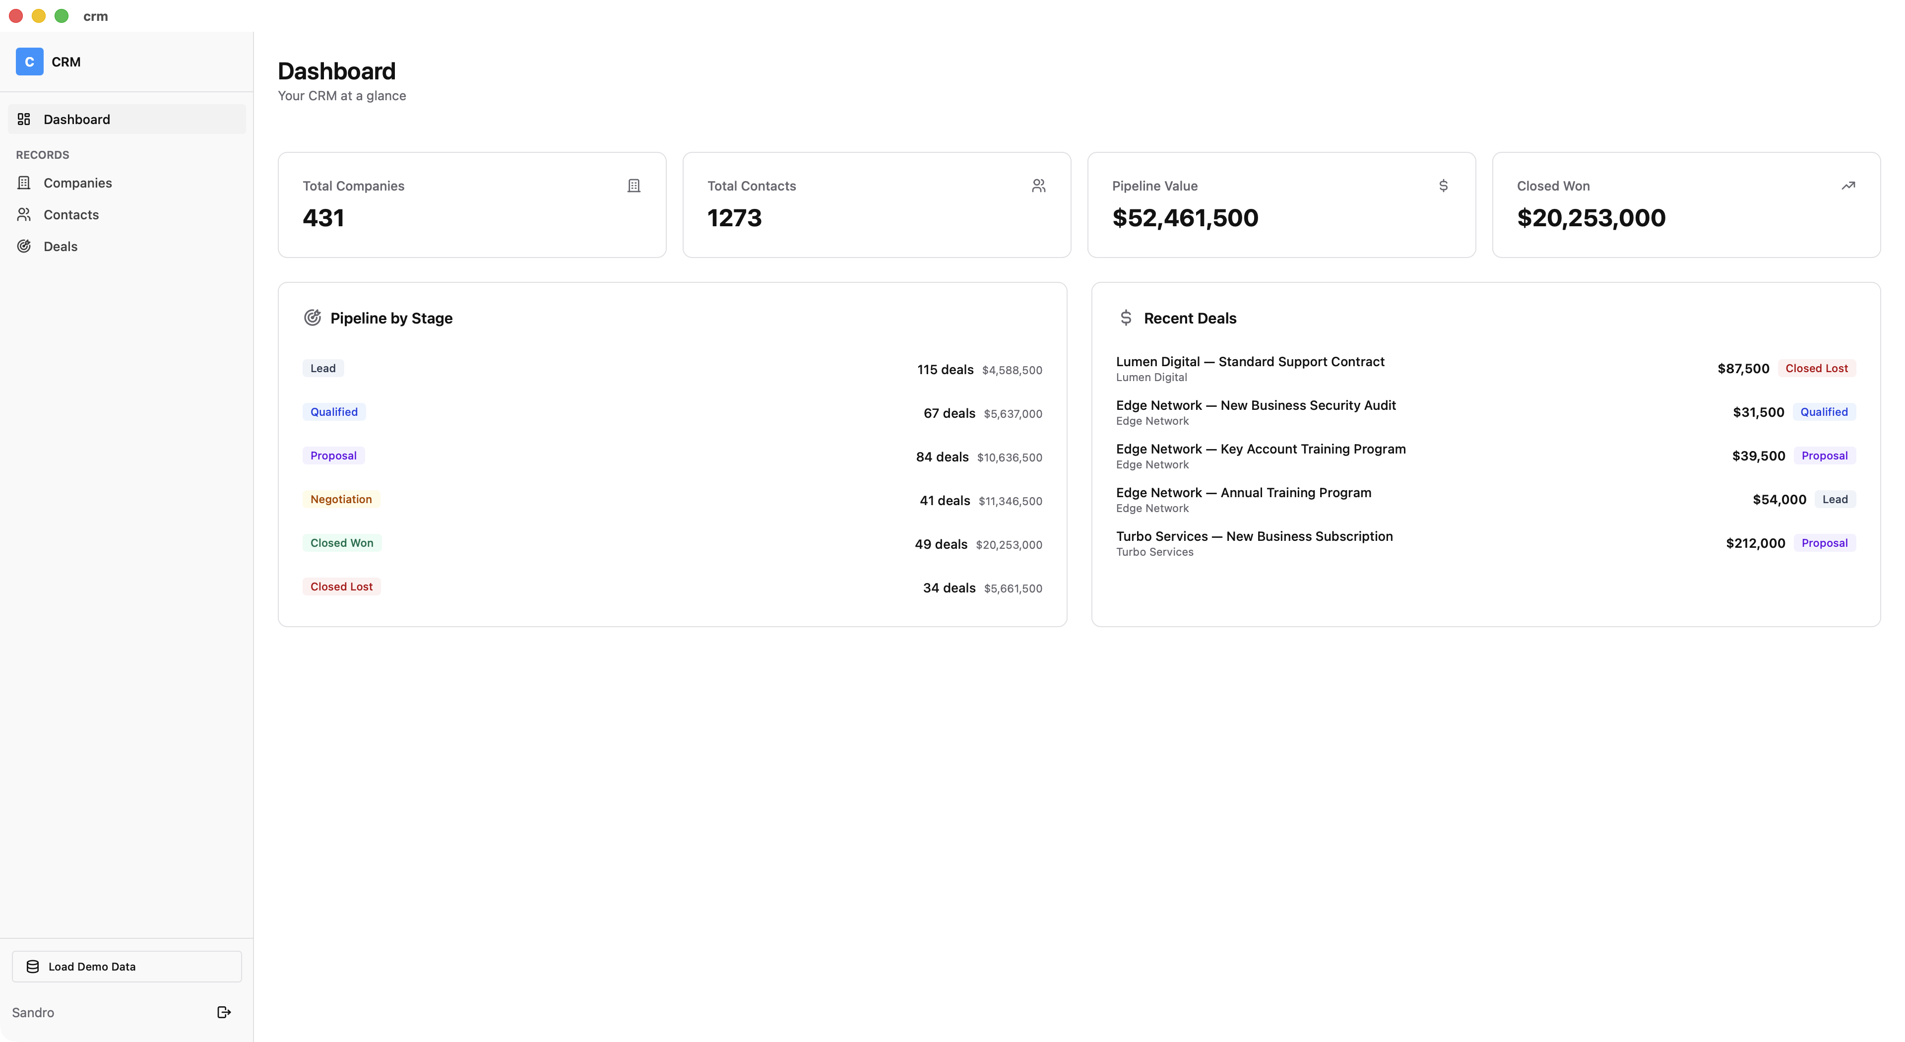Screen dimensions: 1905x1042
Task: Click the dollar icon beside Recent Deals
Action: pos(1126,317)
